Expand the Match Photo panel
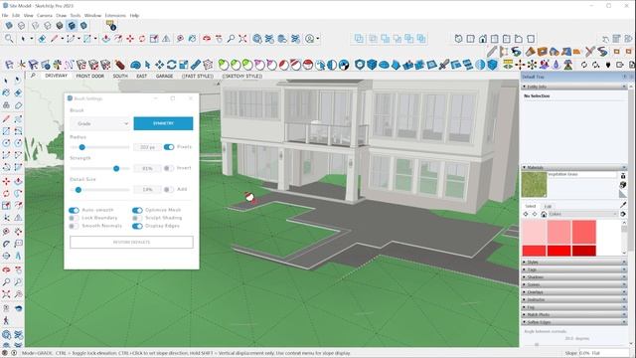Image resolution: width=636 pixels, height=358 pixels. click(x=574, y=314)
